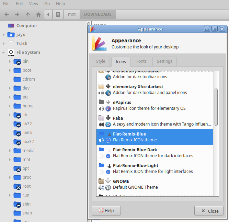Select the lib64 folder in tree
The image size is (229, 222).
(x=27, y=133)
